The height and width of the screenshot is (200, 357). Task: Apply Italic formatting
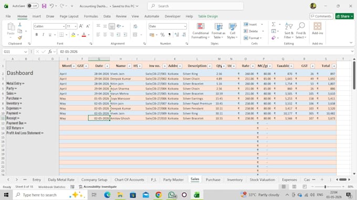pyautogui.click(x=43, y=35)
